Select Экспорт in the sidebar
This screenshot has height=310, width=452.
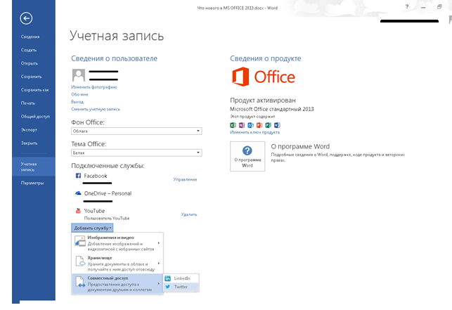(29, 130)
